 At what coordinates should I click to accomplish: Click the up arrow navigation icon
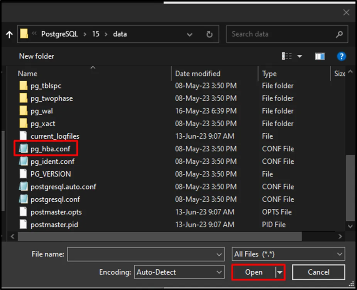[x=9, y=34]
